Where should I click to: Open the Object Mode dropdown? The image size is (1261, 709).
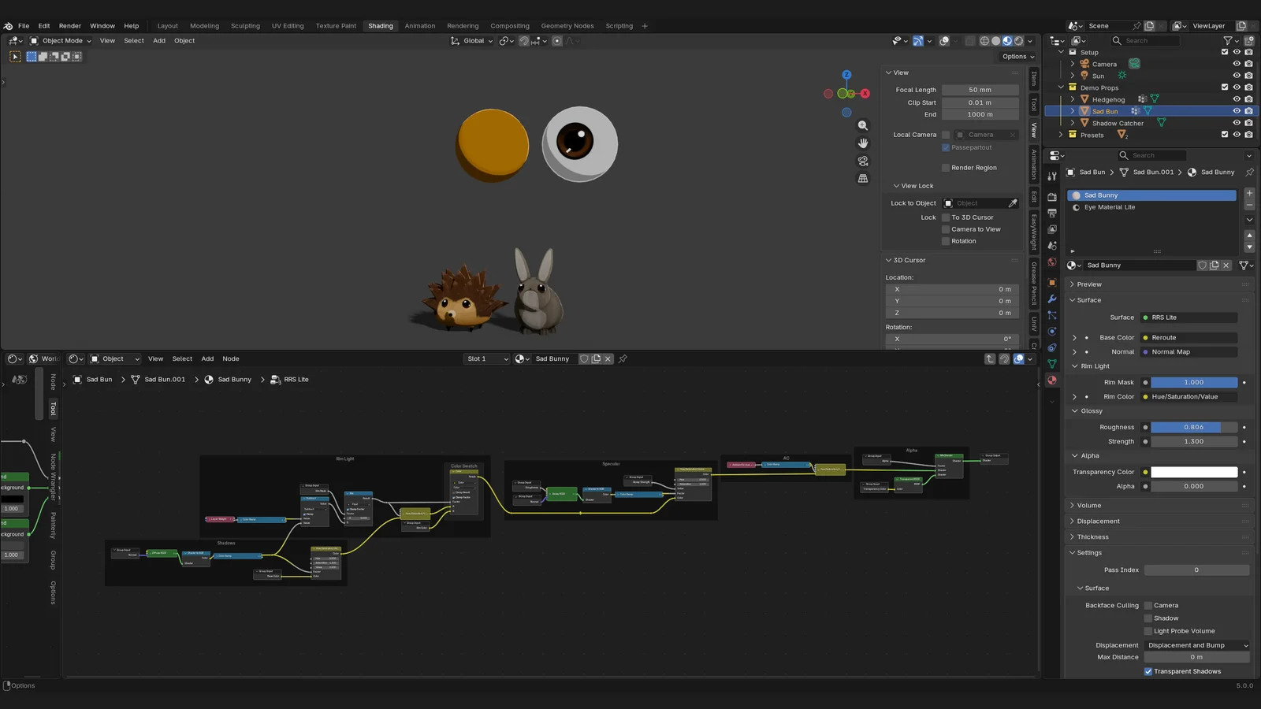coord(61,41)
